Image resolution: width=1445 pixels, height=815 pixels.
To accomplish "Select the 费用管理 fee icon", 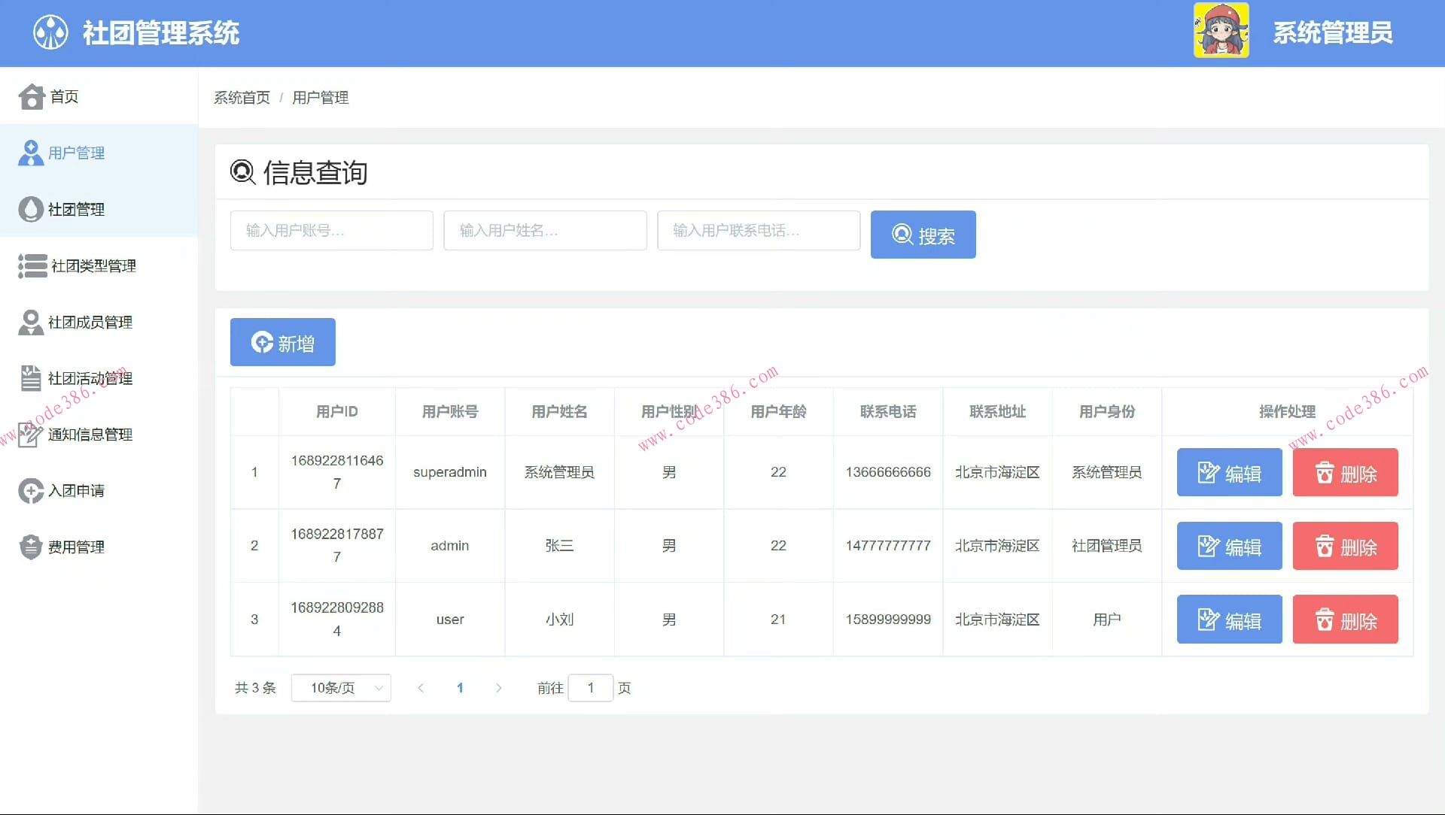I will pyautogui.click(x=31, y=547).
